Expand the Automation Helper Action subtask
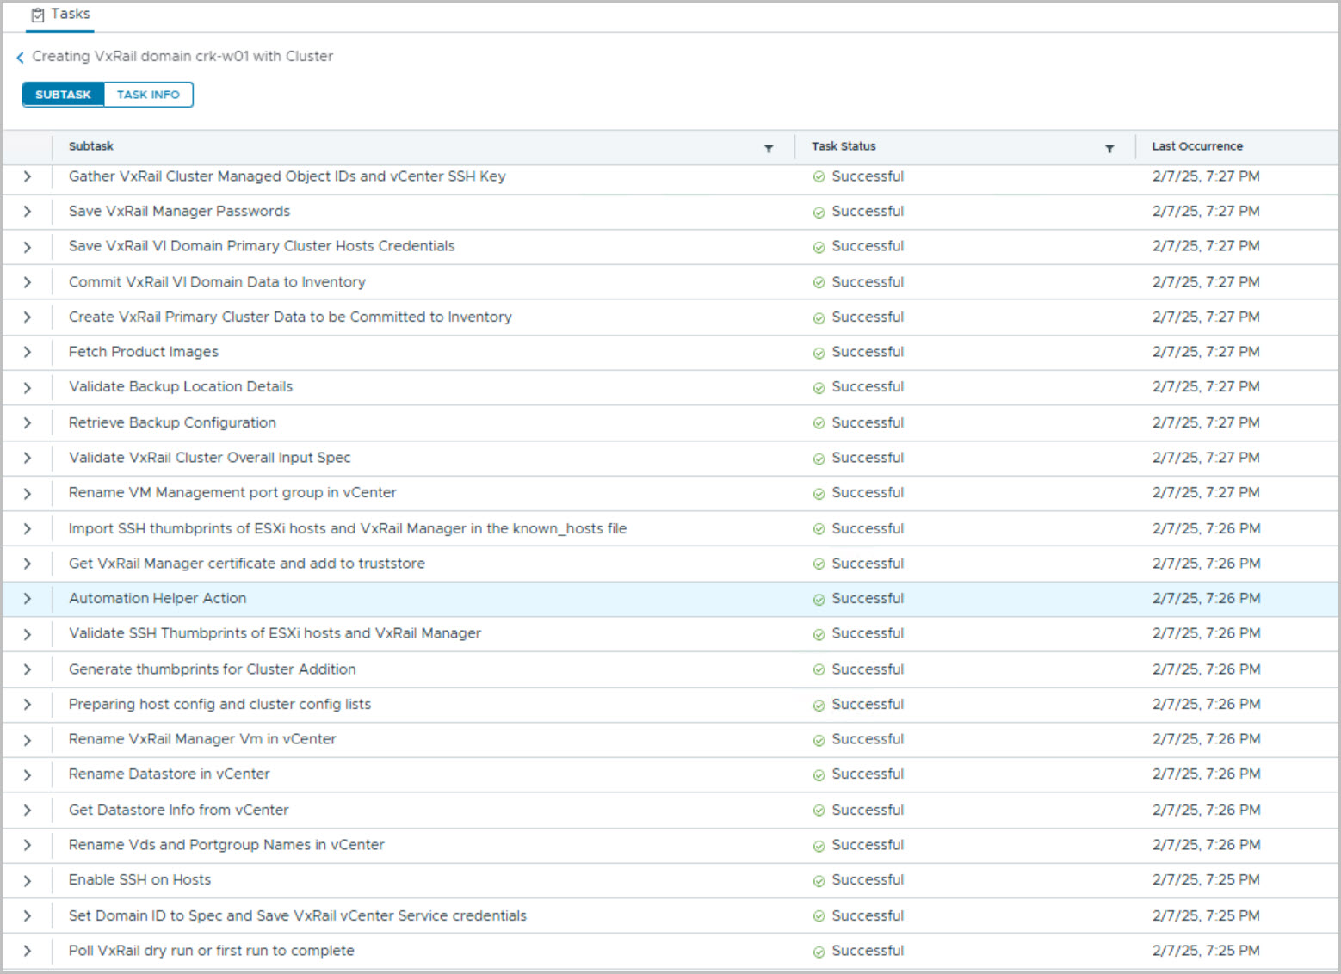The height and width of the screenshot is (974, 1341). (x=28, y=599)
